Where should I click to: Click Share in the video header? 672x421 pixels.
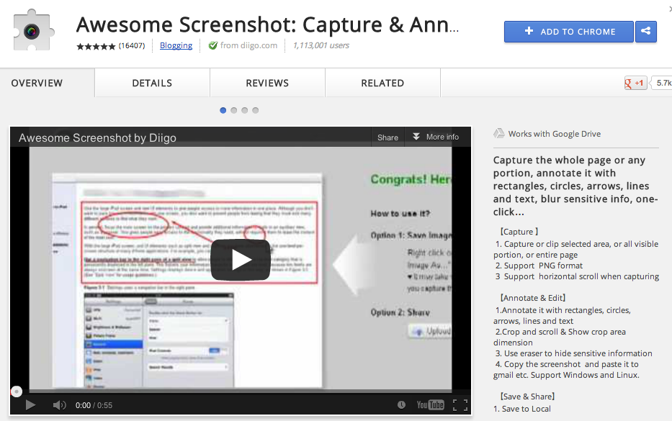387,137
